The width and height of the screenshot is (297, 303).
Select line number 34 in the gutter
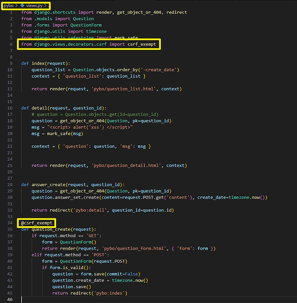click(x=10, y=223)
